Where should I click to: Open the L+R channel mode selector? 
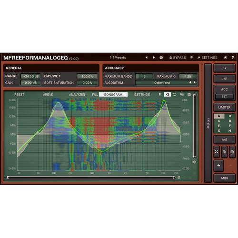coord(225,79)
